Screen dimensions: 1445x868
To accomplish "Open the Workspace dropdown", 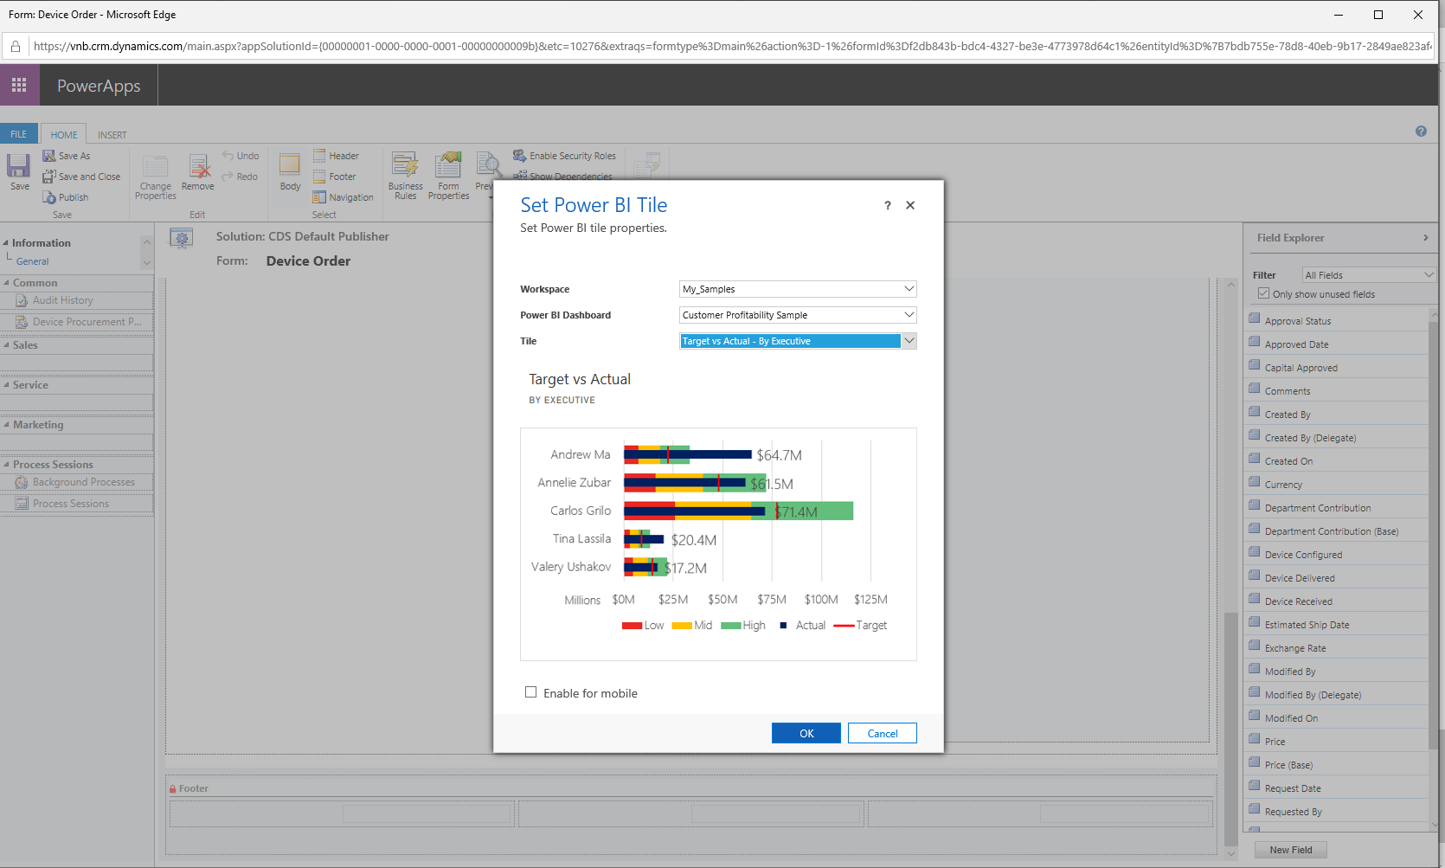I will coord(798,289).
